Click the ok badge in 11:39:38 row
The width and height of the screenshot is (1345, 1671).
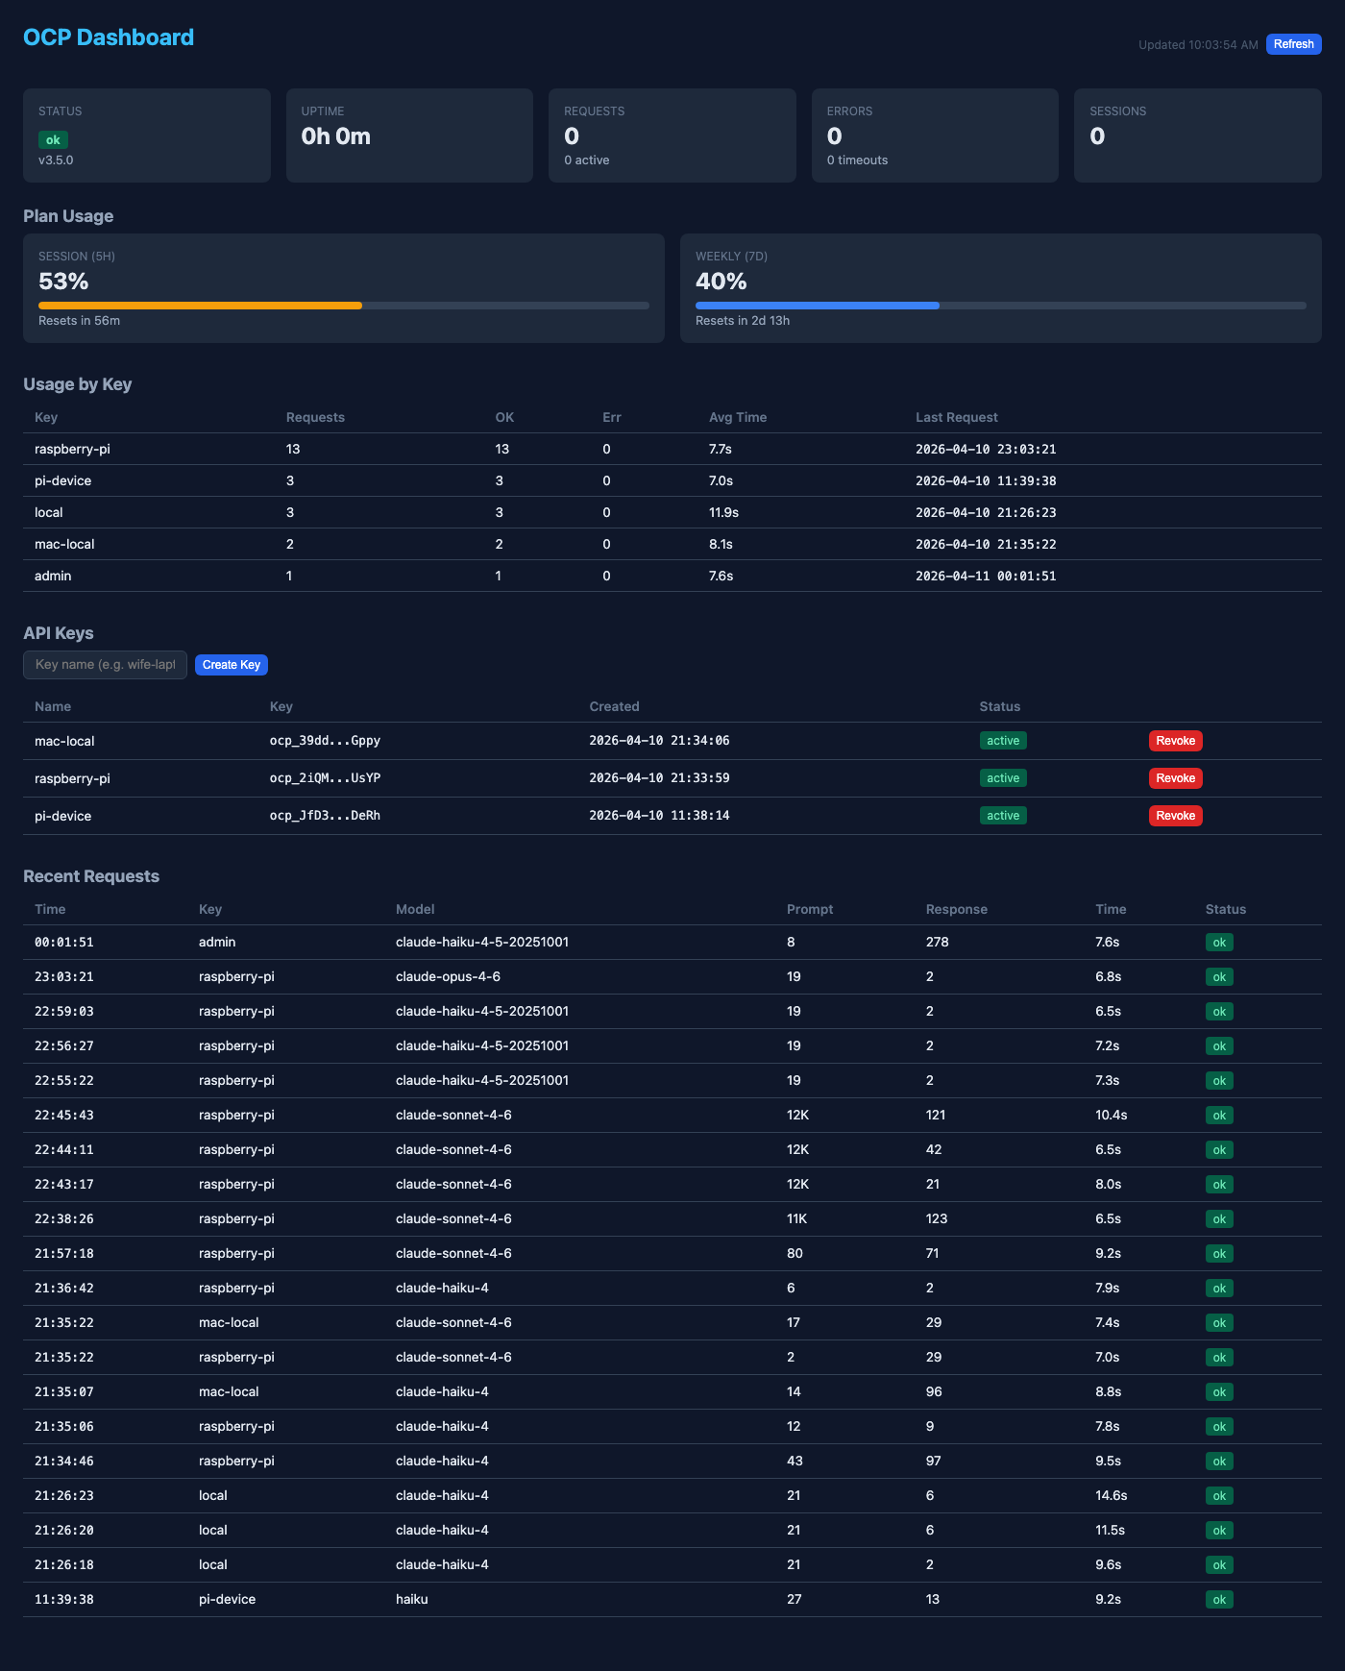pos(1219,1600)
